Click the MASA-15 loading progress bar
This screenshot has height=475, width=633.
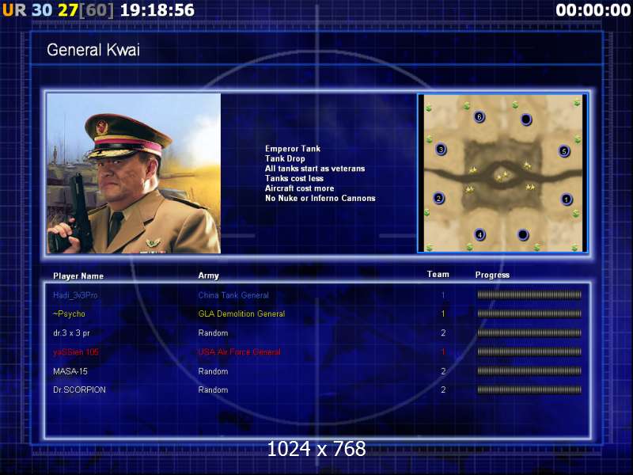click(529, 370)
